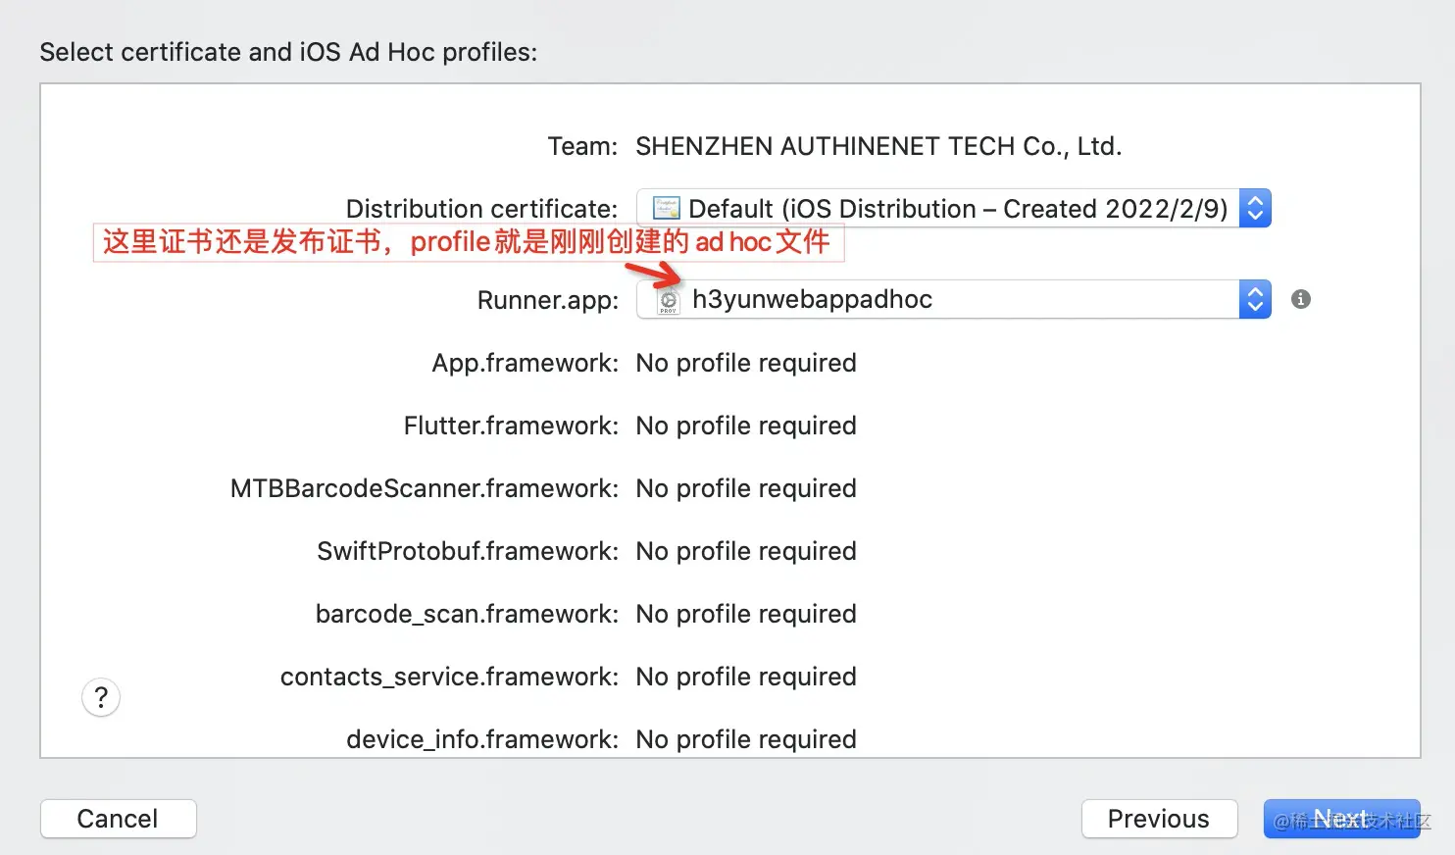This screenshot has width=1455, height=855.
Task: Open help with the question mark button
Action: pyautogui.click(x=101, y=698)
